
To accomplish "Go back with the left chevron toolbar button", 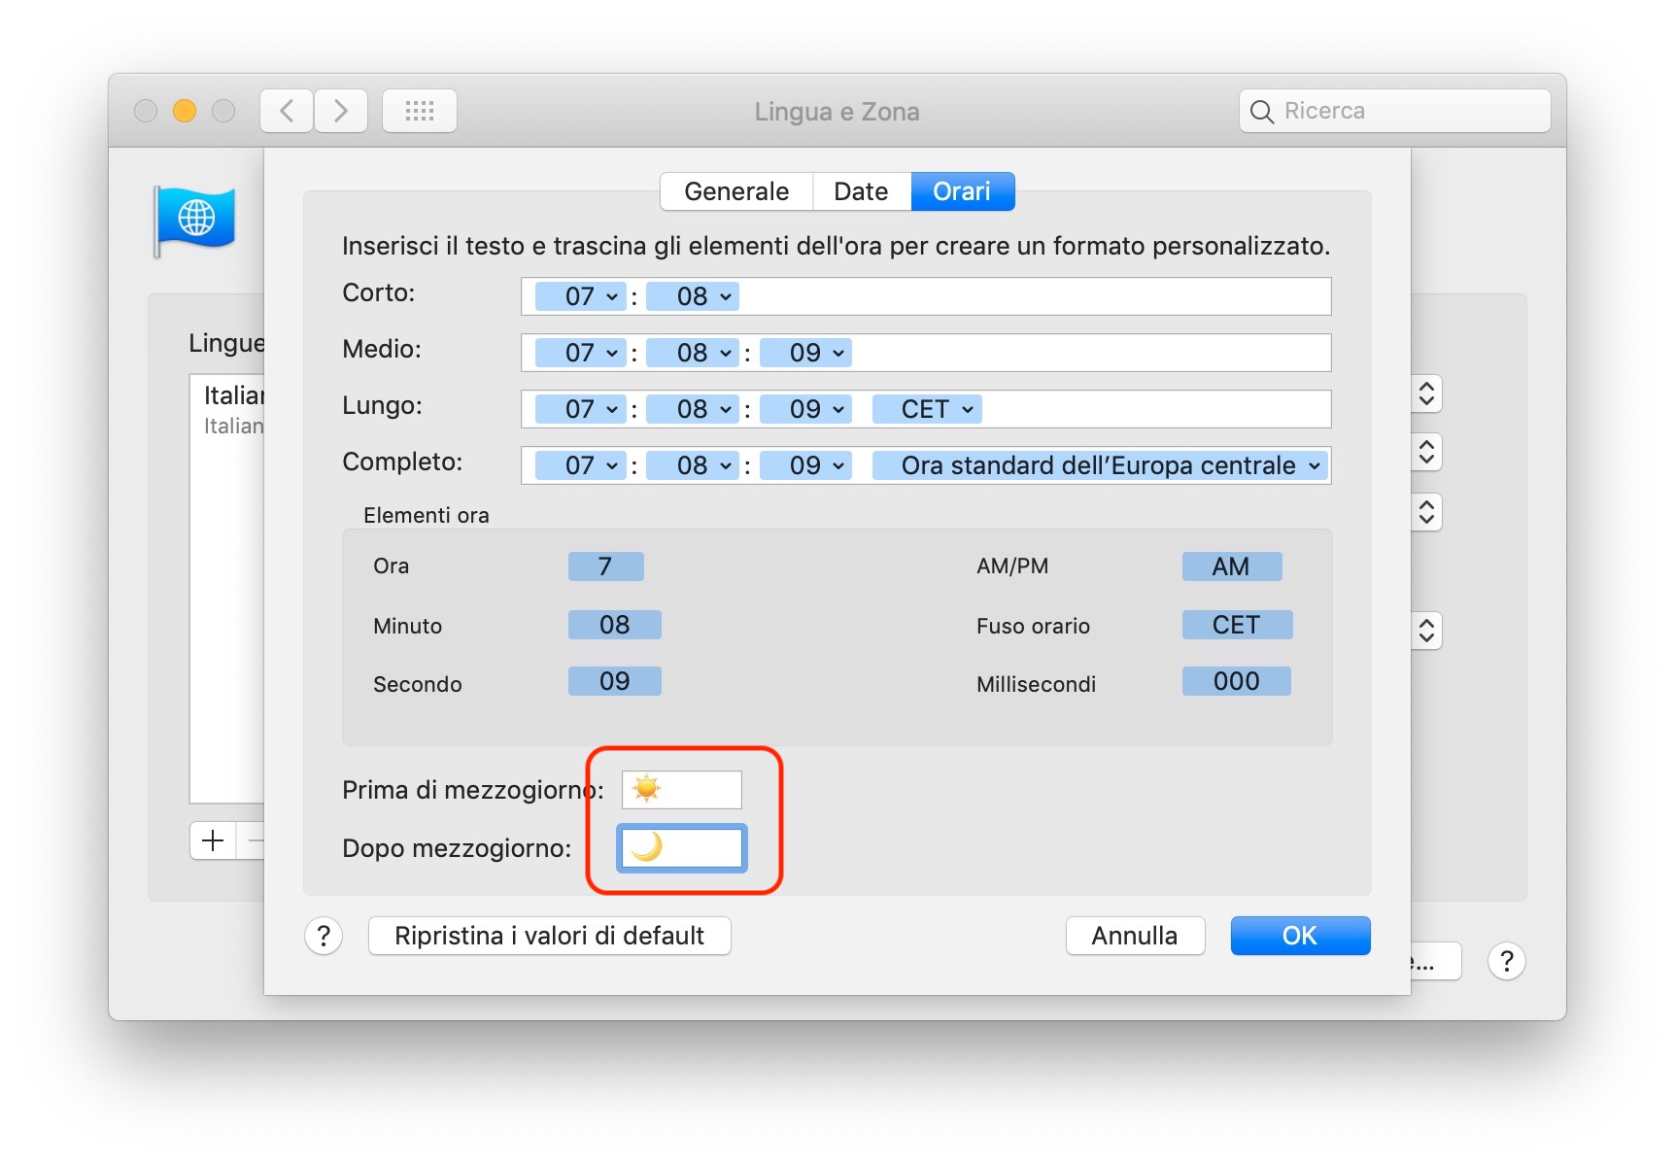I will point(287,111).
